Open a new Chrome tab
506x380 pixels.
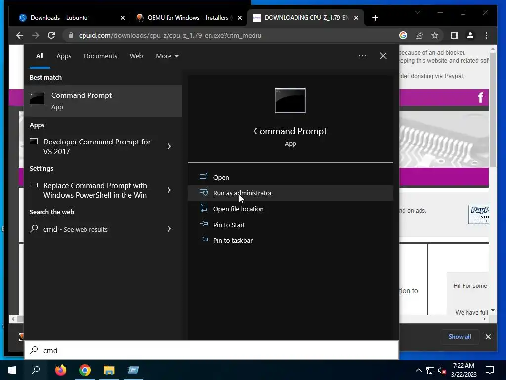[x=375, y=18]
